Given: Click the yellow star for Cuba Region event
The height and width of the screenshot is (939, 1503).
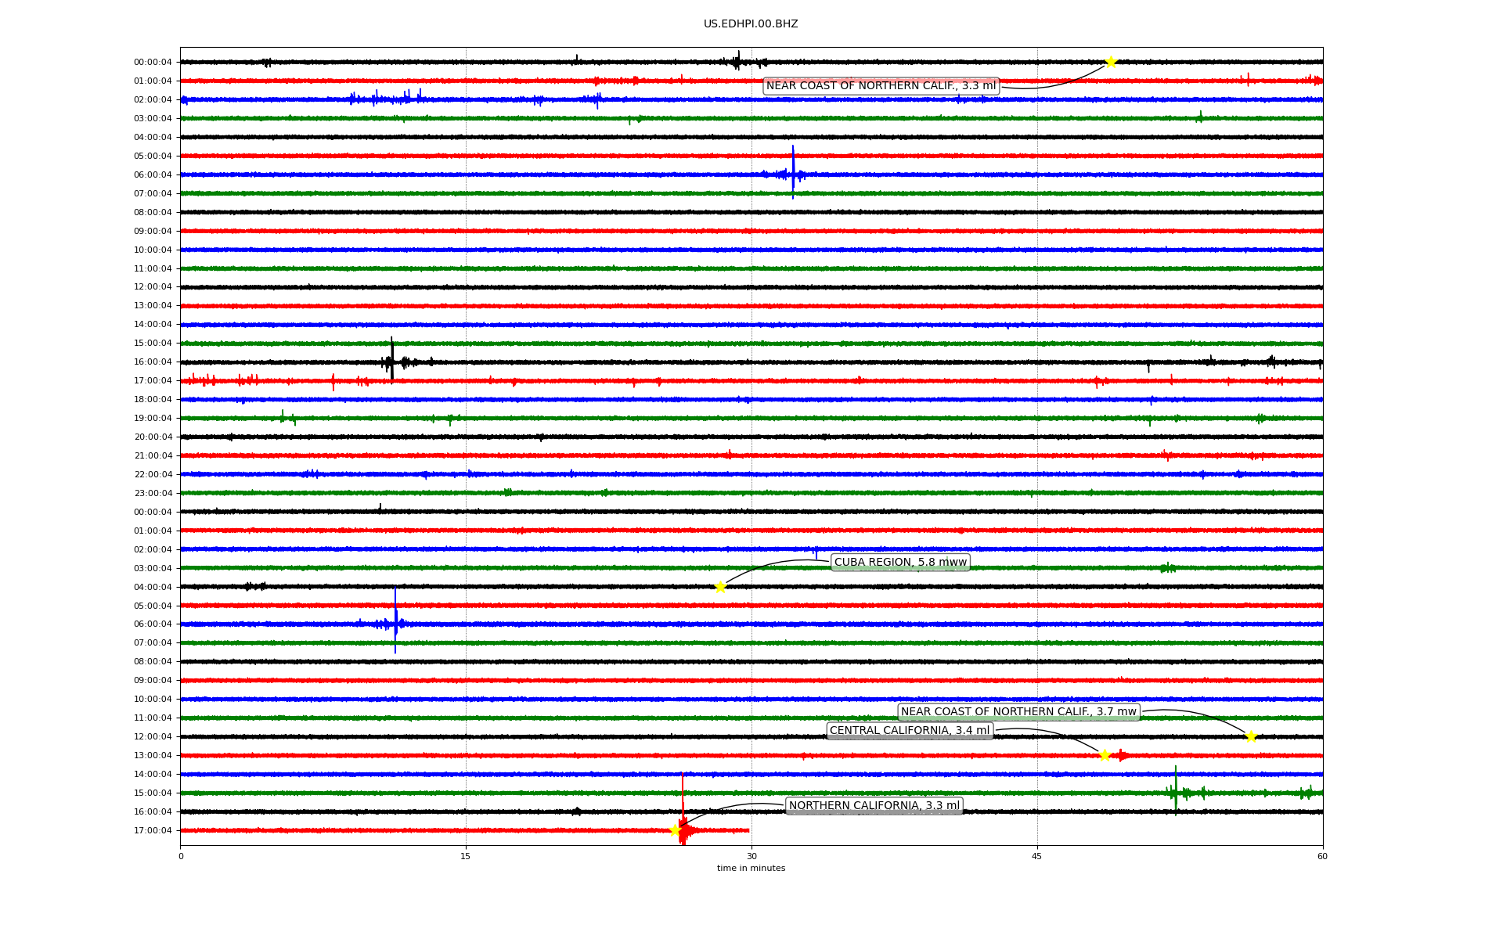Looking at the screenshot, I should tap(720, 587).
